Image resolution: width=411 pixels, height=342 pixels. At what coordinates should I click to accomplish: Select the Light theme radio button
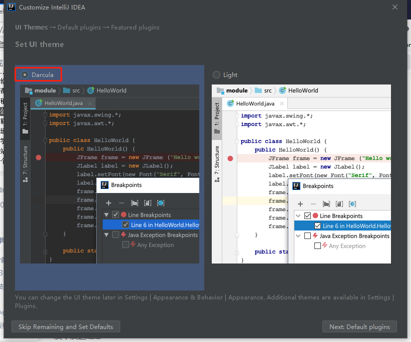pyautogui.click(x=216, y=74)
